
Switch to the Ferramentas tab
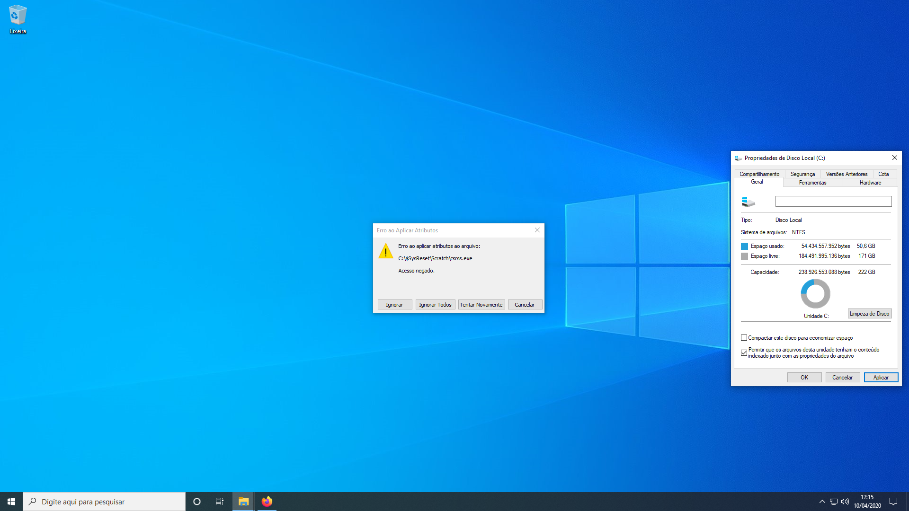pyautogui.click(x=812, y=183)
